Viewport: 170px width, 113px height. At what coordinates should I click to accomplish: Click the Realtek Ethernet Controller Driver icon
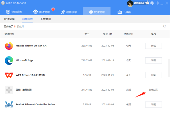click(x=9, y=104)
